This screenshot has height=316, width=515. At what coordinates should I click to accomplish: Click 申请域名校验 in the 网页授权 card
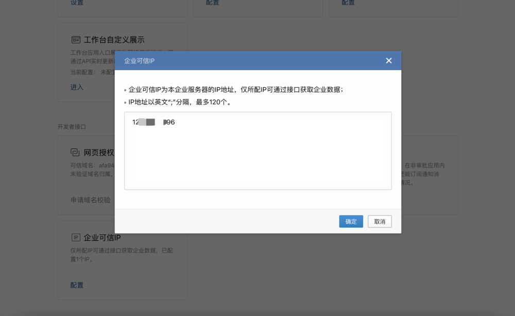click(90, 200)
